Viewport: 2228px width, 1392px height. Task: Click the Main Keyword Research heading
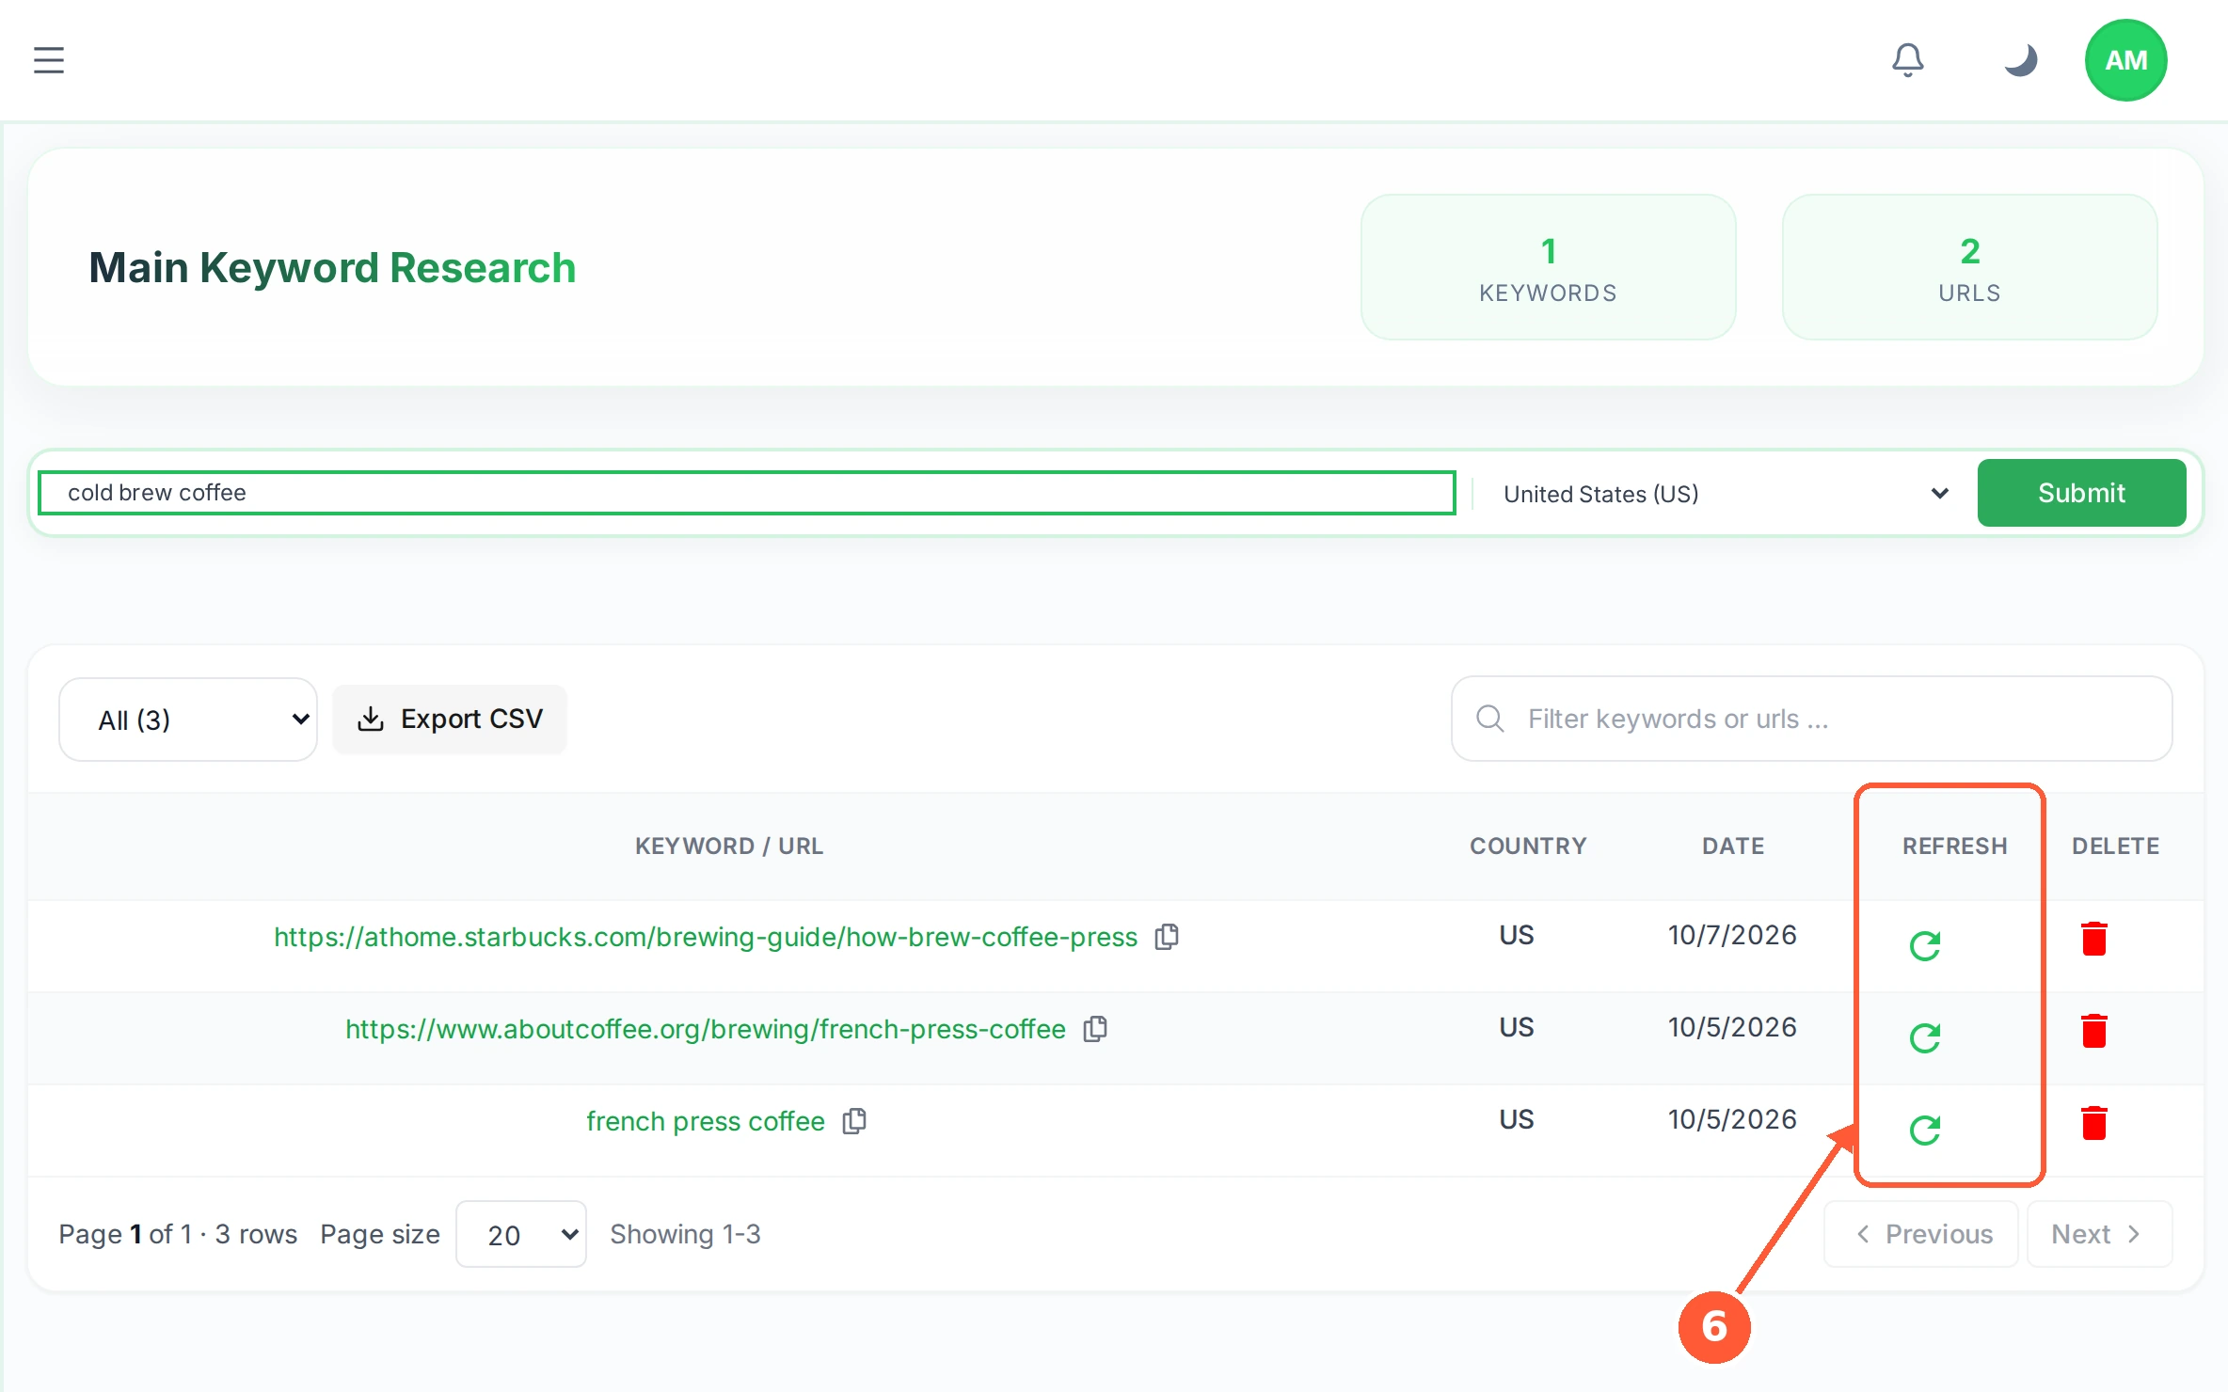332,267
